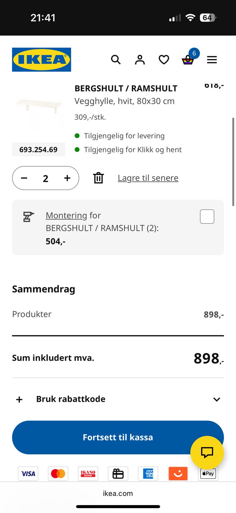Open the hamburger menu
This screenshot has width=236, height=513.
[212, 60]
